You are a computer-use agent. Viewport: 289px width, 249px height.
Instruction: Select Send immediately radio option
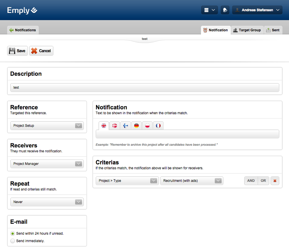coord(13,241)
